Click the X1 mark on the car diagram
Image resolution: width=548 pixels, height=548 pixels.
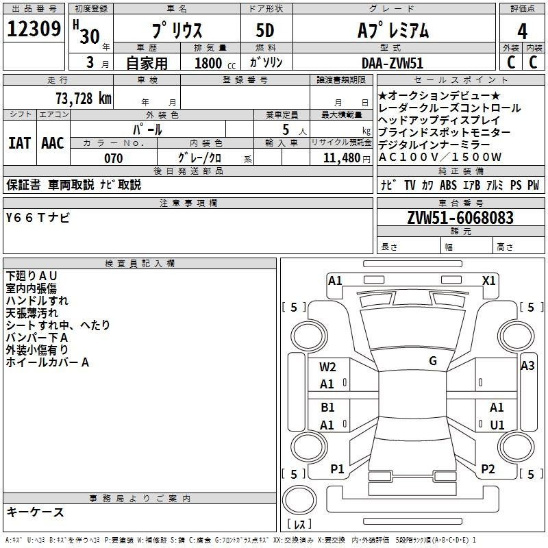(489, 281)
